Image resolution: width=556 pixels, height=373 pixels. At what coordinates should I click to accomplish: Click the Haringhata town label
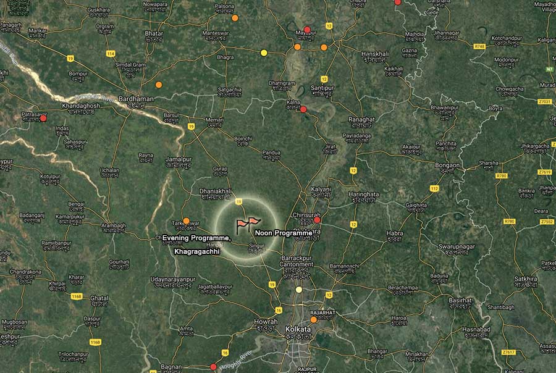point(363,195)
